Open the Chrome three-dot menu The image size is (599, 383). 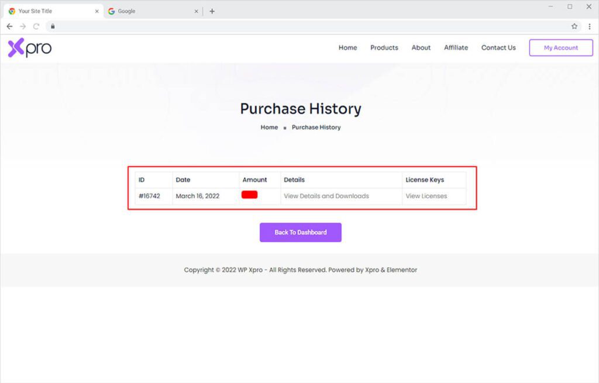point(589,26)
